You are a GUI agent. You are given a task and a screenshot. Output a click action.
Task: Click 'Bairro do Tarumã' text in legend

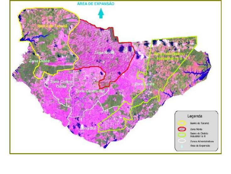pos(199,123)
